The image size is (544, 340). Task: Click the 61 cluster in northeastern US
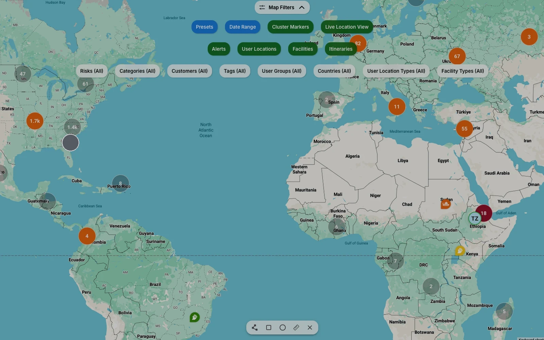(x=85, y=84)
